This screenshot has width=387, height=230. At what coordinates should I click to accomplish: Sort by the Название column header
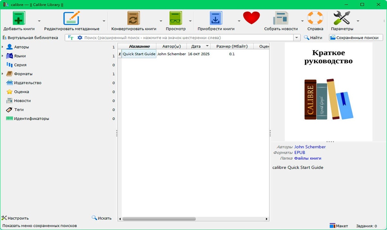pos(139,46)
